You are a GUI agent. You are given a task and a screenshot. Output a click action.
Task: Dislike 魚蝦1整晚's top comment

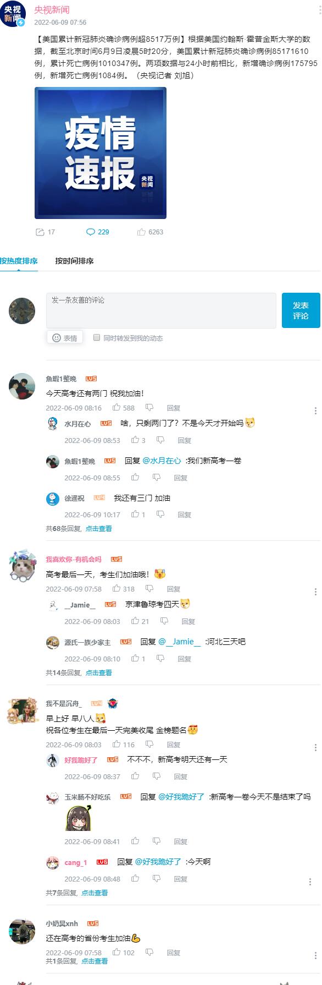149,408
